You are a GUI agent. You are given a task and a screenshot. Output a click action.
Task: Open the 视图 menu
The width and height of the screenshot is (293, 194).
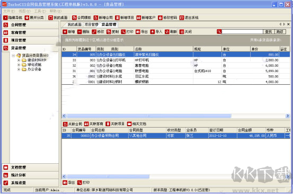[24, 11]
